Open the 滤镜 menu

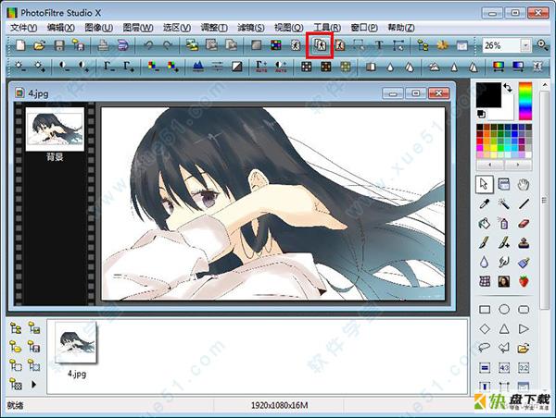pos(251,28)
